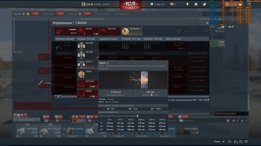Switch to the Авиация tab
Viewport: 261px width, 146px height.
coord(72,14)
